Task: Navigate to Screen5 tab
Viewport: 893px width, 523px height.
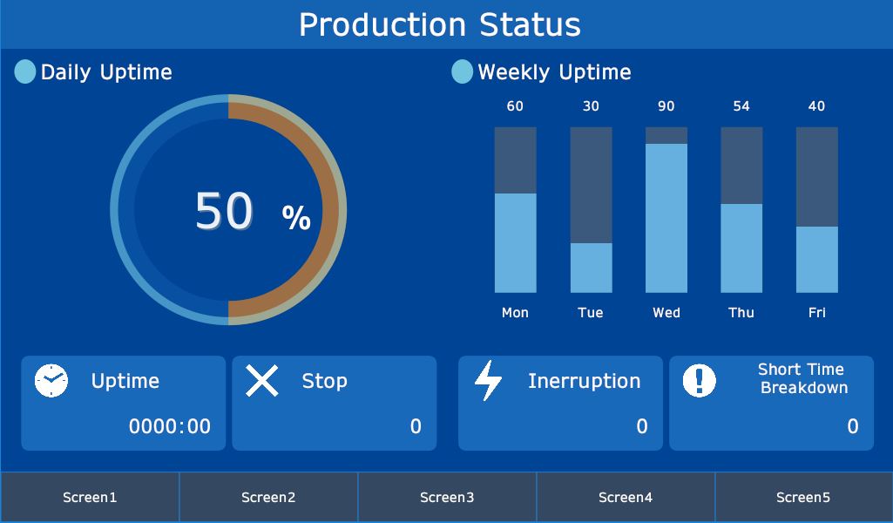Action: pyautogui.click(x=803, y=498)
